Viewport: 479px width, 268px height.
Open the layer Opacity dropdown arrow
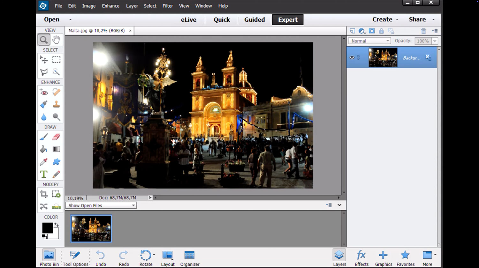pos(435,41)
